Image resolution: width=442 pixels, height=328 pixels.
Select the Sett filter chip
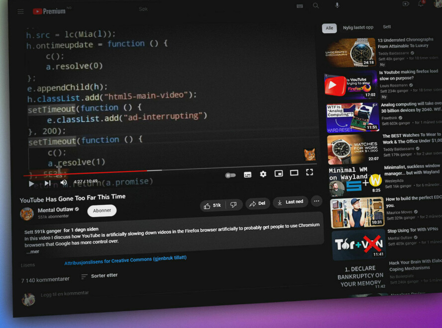[x=387, y=27]
